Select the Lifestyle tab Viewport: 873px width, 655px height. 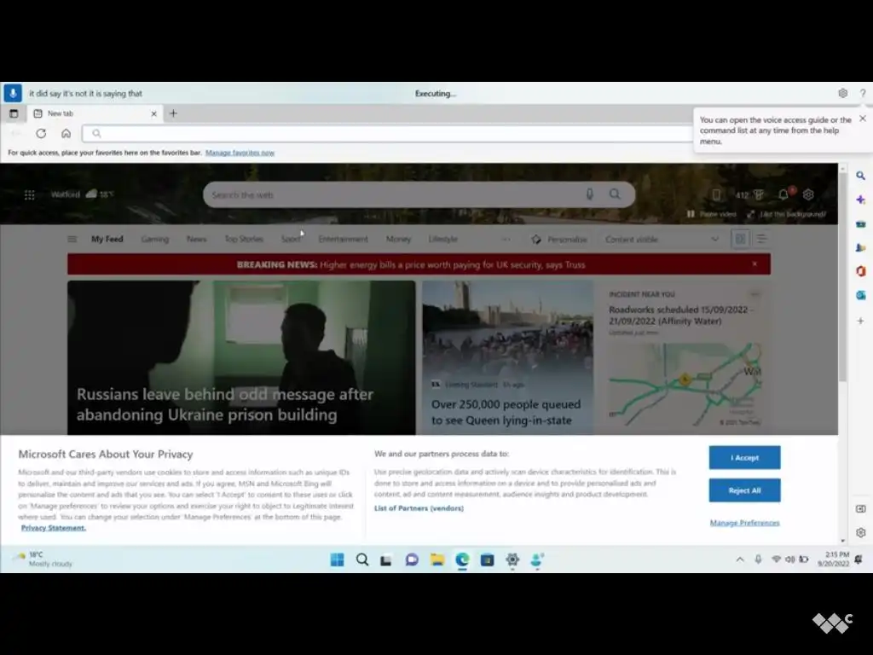(443, 239)
